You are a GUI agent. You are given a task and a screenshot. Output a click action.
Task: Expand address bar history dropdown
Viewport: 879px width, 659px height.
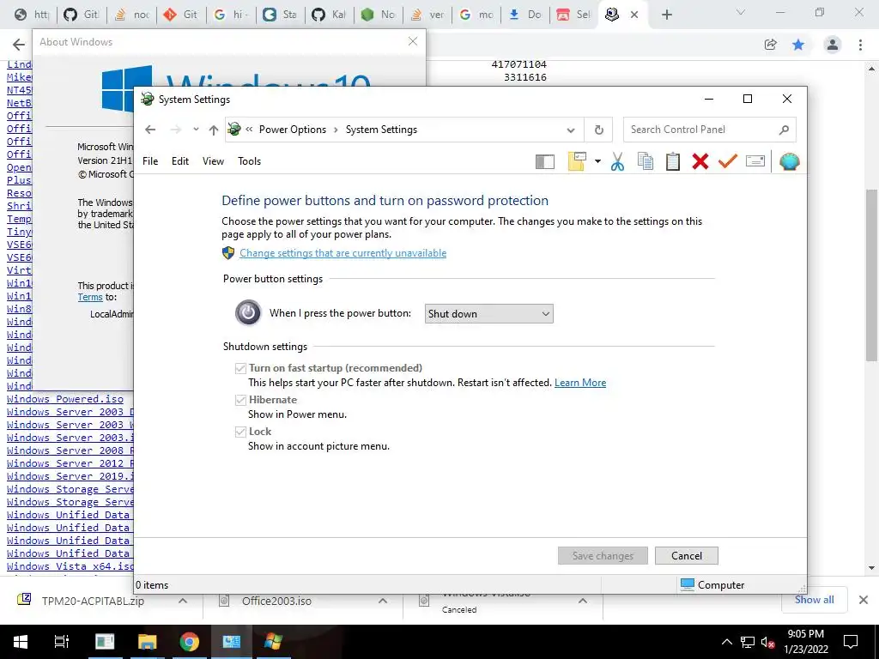click(x=570, y=130)
